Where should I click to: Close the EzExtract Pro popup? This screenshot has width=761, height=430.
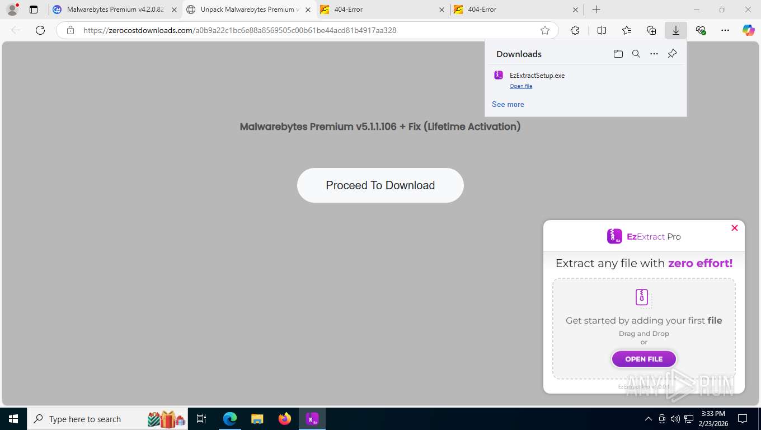point(735,228)
